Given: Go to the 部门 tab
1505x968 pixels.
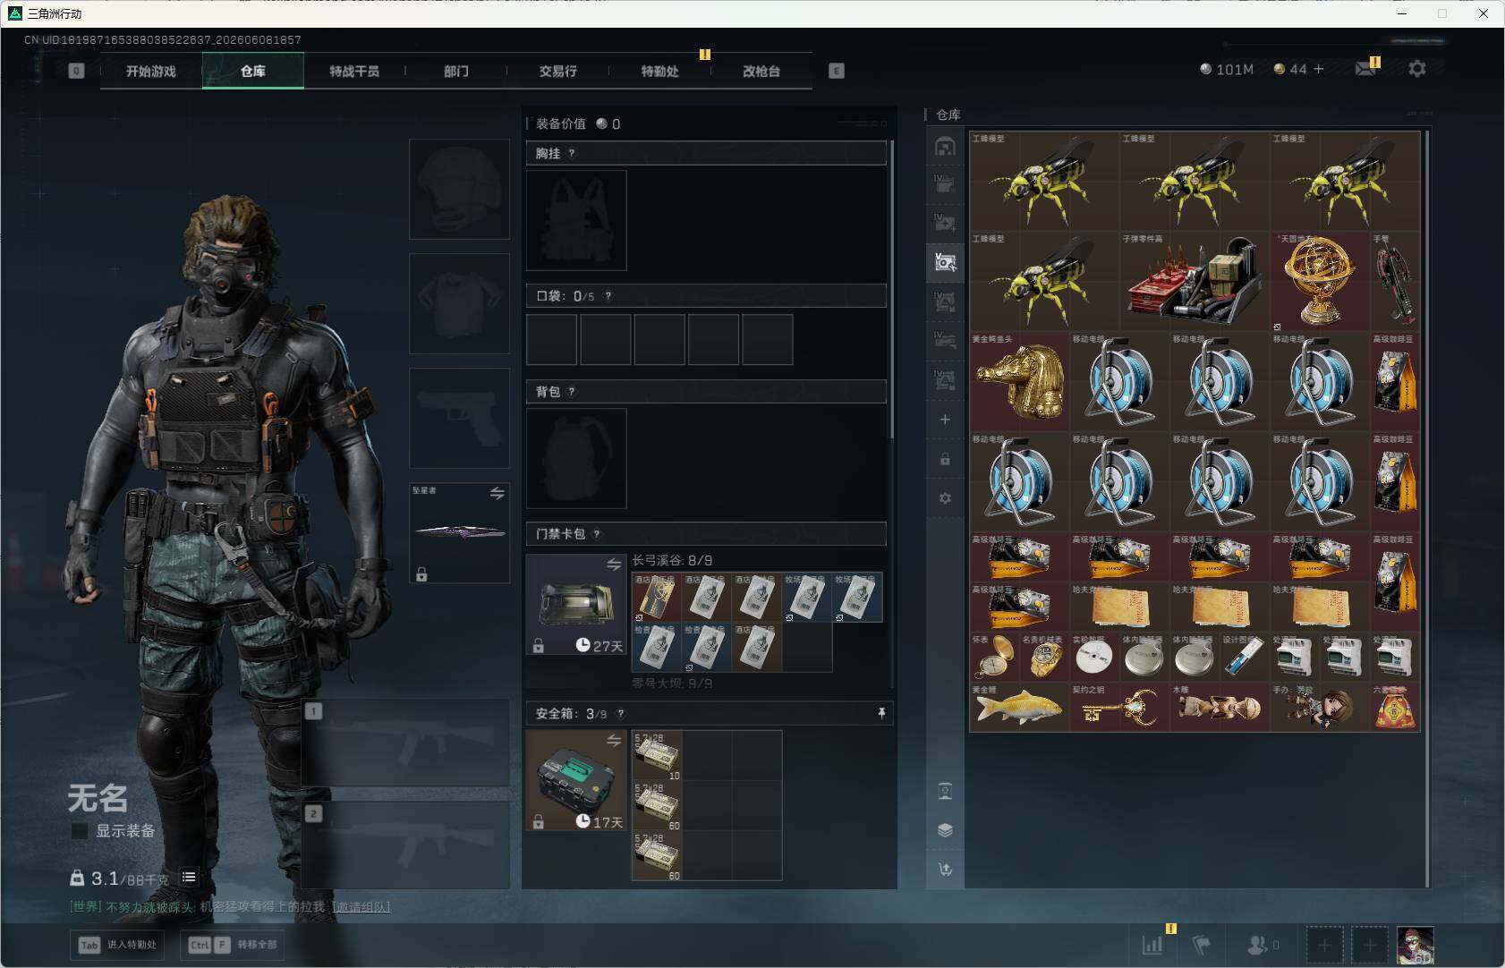Looking at the screenshot, I should (456, 71).
